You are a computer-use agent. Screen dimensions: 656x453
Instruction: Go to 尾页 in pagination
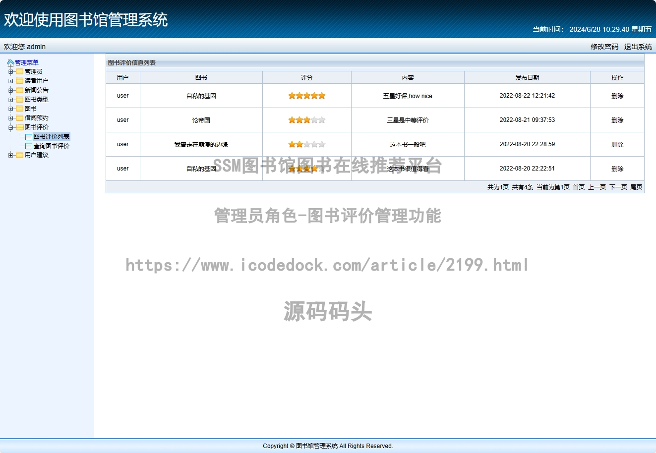point(636,187)
